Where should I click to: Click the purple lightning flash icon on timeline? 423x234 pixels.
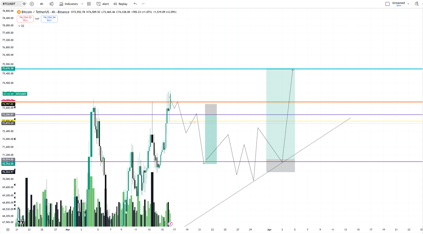click(x=170, y=223)
